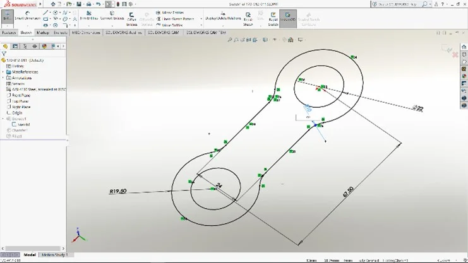
Task: Toggle the Instant2D button
Action: click(x=289, y=16)
